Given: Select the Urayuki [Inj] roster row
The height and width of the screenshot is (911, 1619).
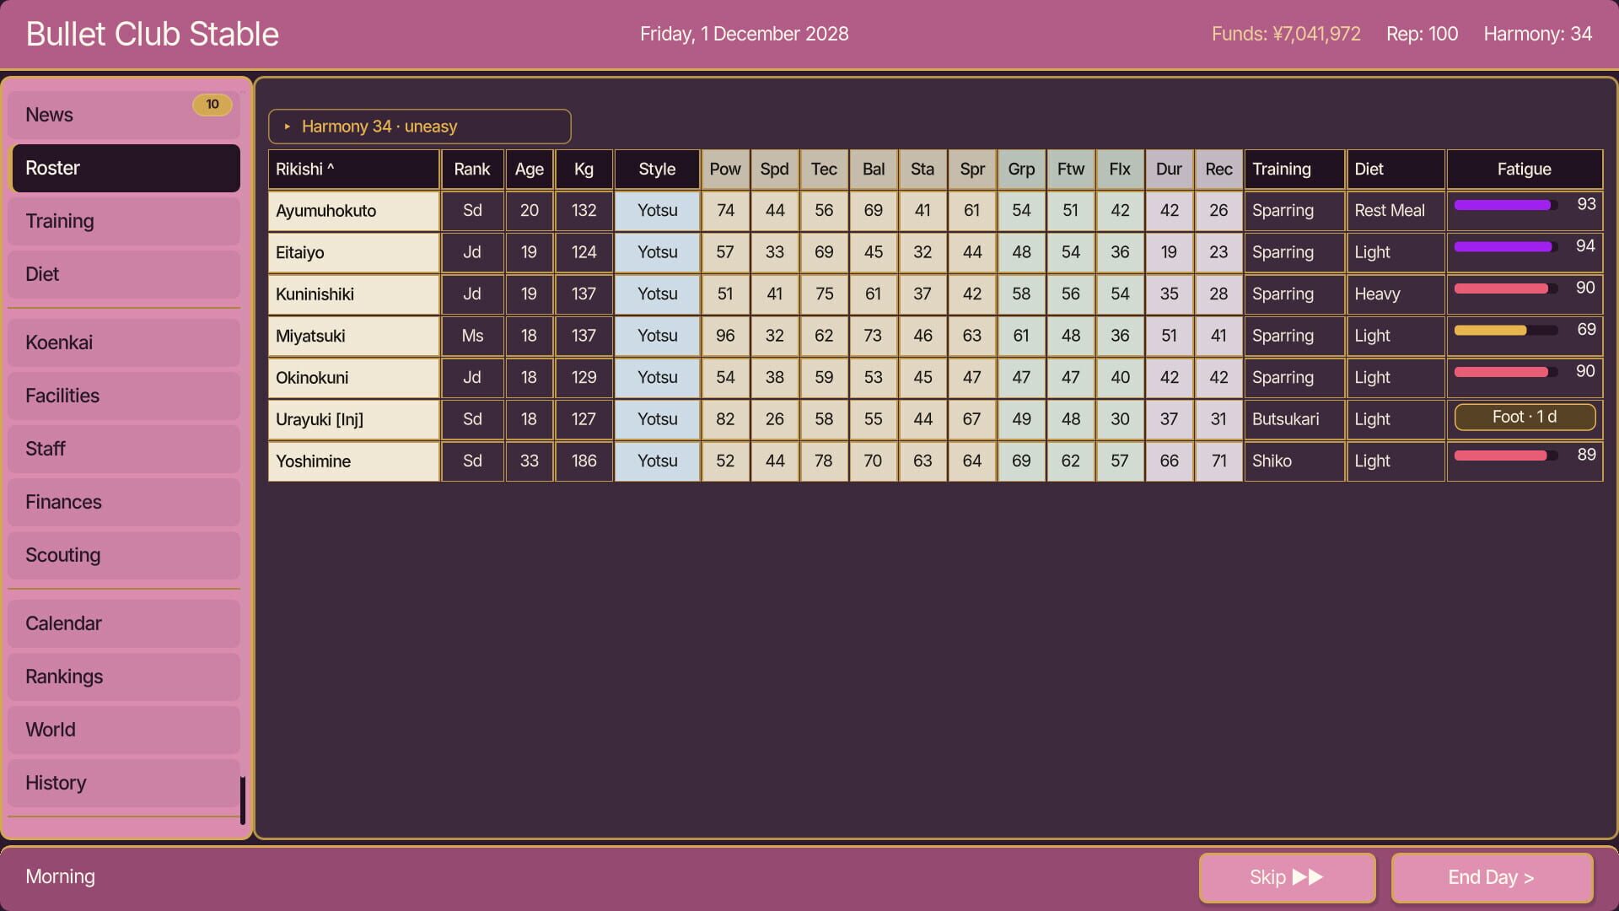Looking at the screenshot, I should 935,419.
